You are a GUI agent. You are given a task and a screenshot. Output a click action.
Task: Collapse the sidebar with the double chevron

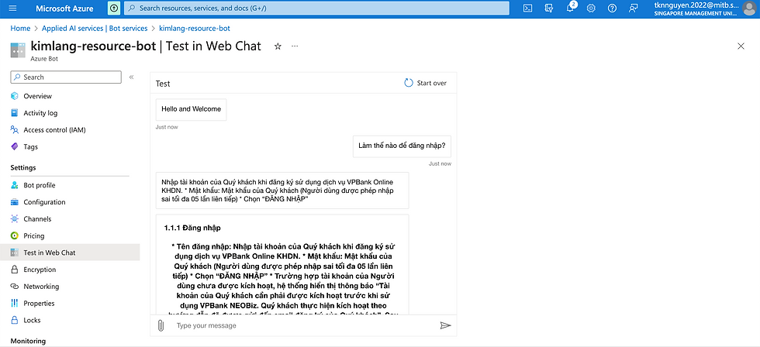coord(131,77)
